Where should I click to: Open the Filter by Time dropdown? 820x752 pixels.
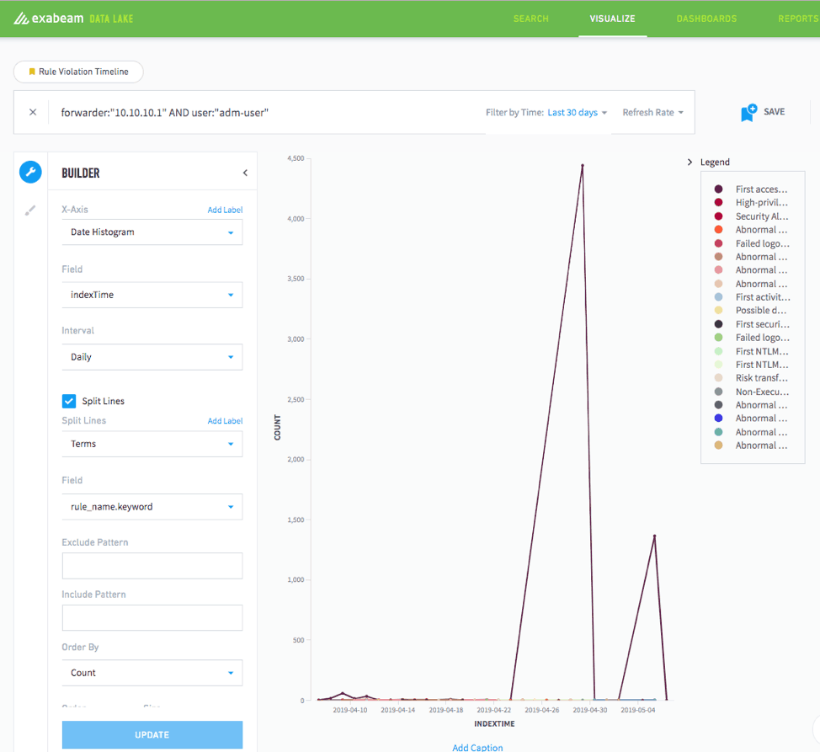(x=575, y=111)
